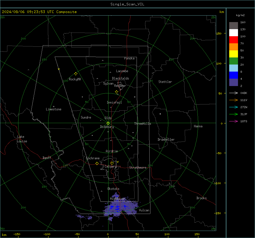Click the red 70-100 color swatch

coord(233,40)
